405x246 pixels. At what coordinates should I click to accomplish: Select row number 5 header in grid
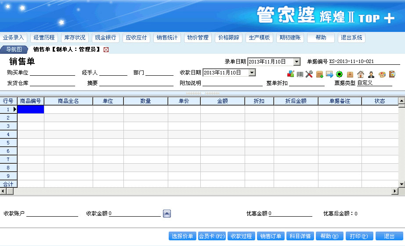pos(8,143)
